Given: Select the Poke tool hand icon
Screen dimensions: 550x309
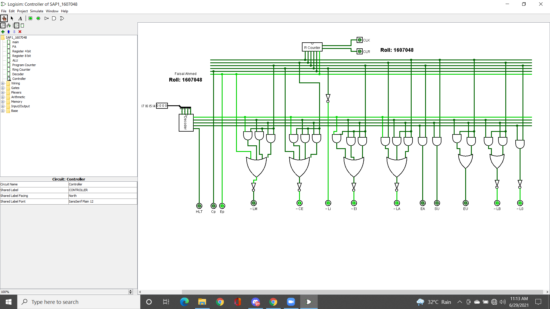Looking at the screenshot, I should (x=4, y=18).
